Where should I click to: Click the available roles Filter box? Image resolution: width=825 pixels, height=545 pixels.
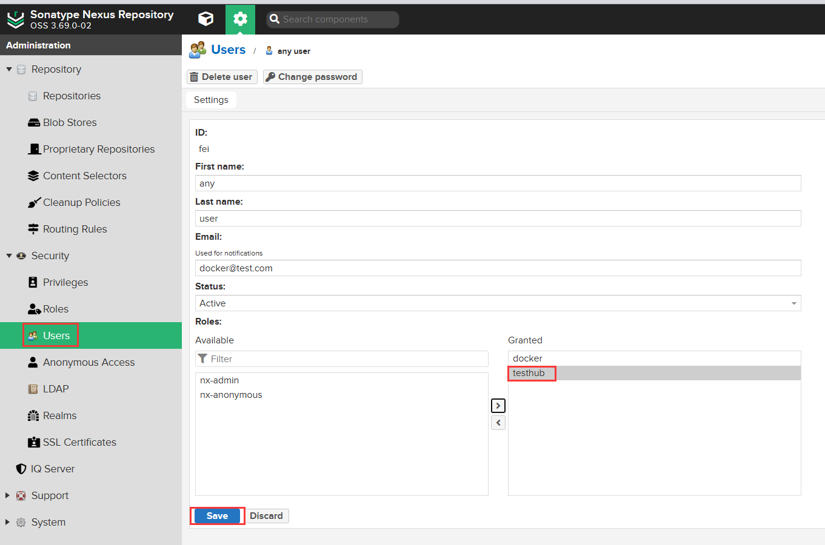342,359
